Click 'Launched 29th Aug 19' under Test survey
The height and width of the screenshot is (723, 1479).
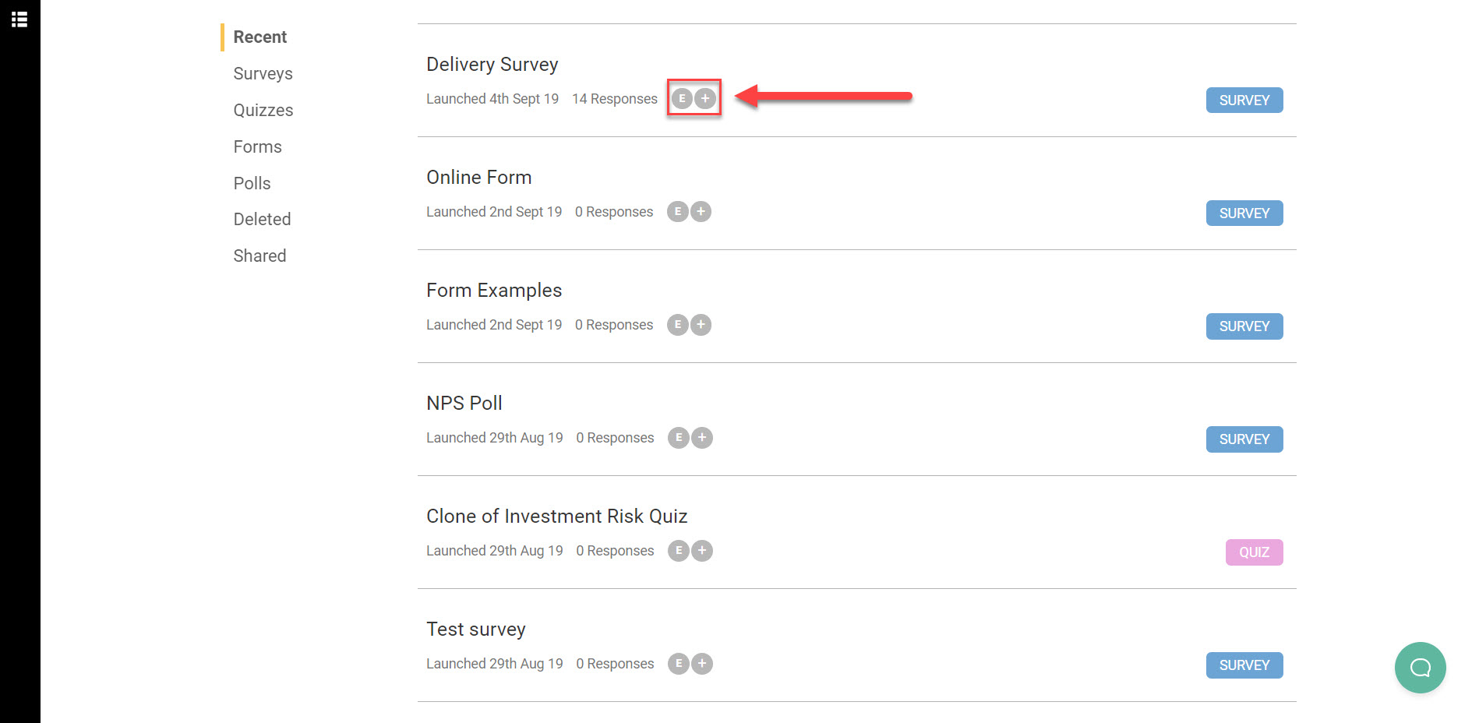pyautogui.click(x=495, y=664)
